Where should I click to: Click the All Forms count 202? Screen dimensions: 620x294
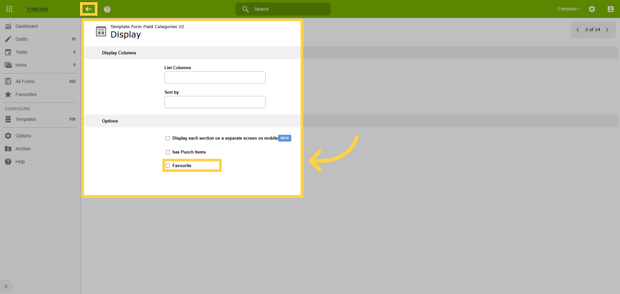(72, 81)
